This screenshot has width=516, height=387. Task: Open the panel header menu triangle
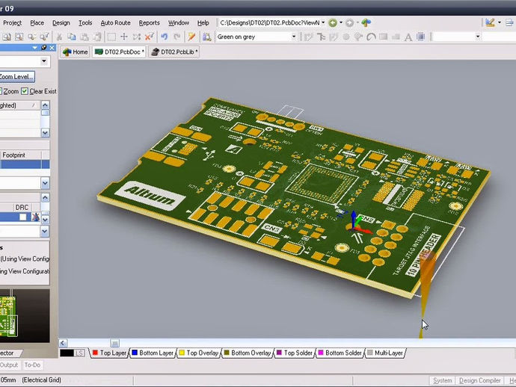tap(35, 48)
